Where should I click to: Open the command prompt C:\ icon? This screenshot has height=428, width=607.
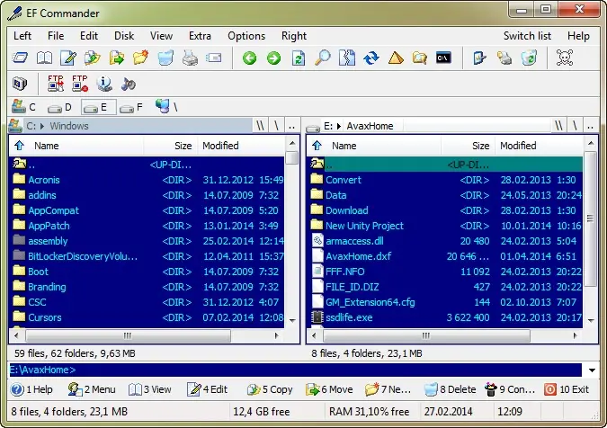(x=443, y=58)
